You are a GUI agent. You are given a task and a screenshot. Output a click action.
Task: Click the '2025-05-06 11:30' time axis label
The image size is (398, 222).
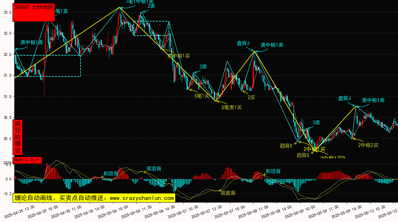(137, 211)
